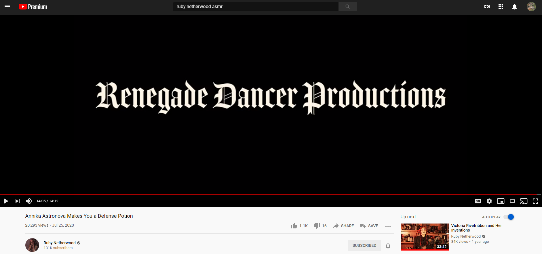Open the account avatar menu

[x=531, y=7]
